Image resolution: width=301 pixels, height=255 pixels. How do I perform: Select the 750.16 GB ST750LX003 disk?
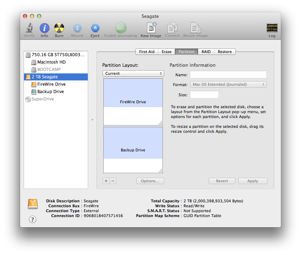coord(56,55)
